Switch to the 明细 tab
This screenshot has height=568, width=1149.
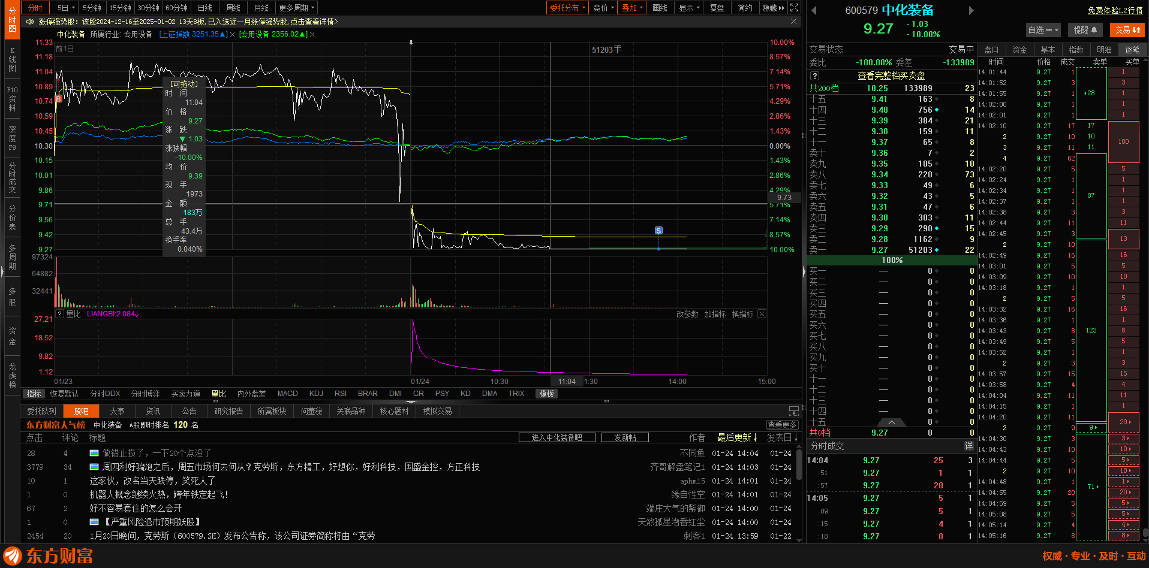click(1104, 50)
